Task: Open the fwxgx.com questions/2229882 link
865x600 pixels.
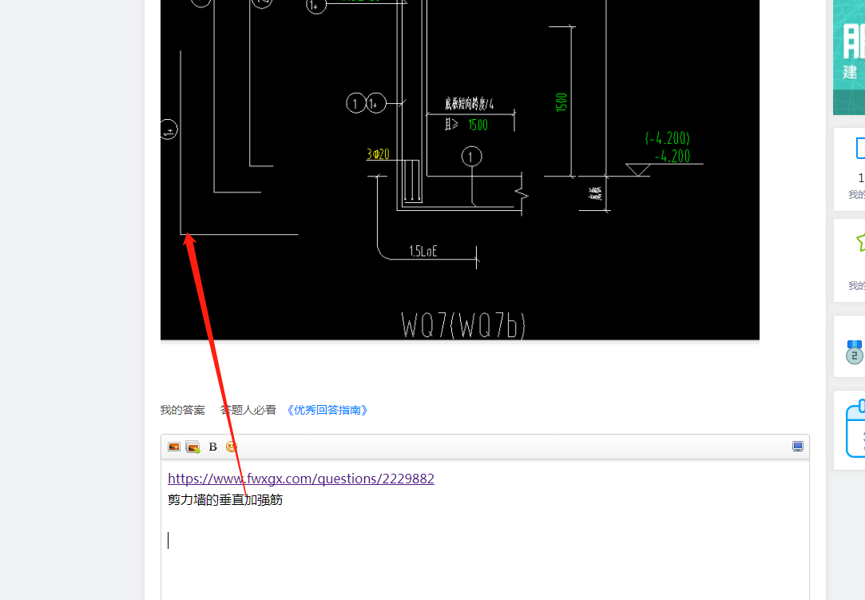Action: (x=301, y=479)
